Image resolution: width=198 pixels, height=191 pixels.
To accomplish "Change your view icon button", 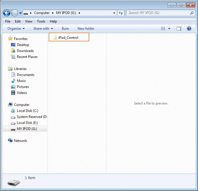I will click(163, 29).
